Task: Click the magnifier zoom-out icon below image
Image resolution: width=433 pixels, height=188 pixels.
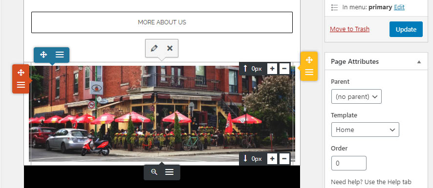Action: tap(154, 172)
